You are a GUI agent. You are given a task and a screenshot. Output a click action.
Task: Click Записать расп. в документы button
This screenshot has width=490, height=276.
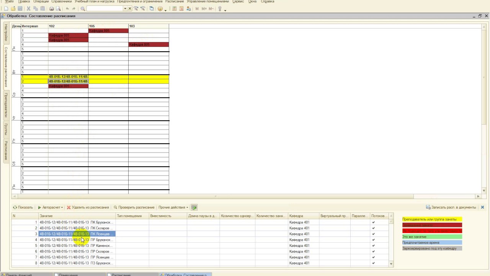click(x=451, y=207)
